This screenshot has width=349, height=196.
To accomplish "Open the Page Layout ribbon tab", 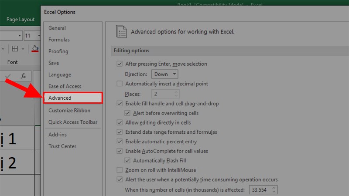I will pyautogui.click(x=21, y=20).
